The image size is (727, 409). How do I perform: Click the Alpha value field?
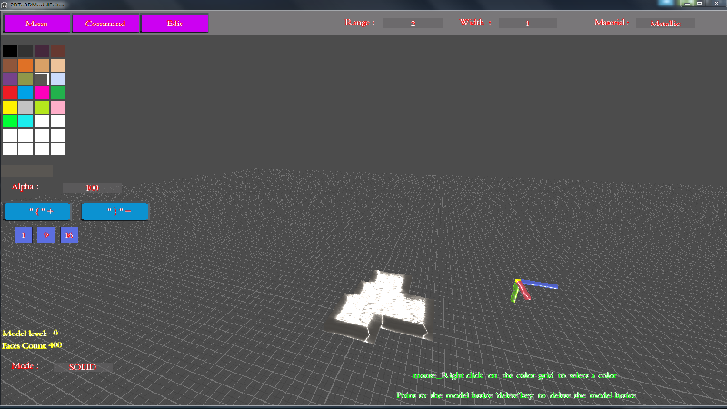click(92, 188)
